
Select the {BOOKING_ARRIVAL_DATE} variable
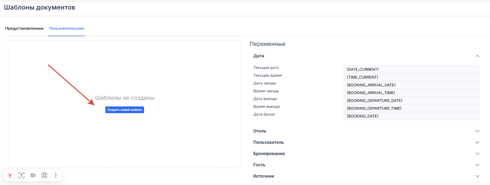pos(411,85)
